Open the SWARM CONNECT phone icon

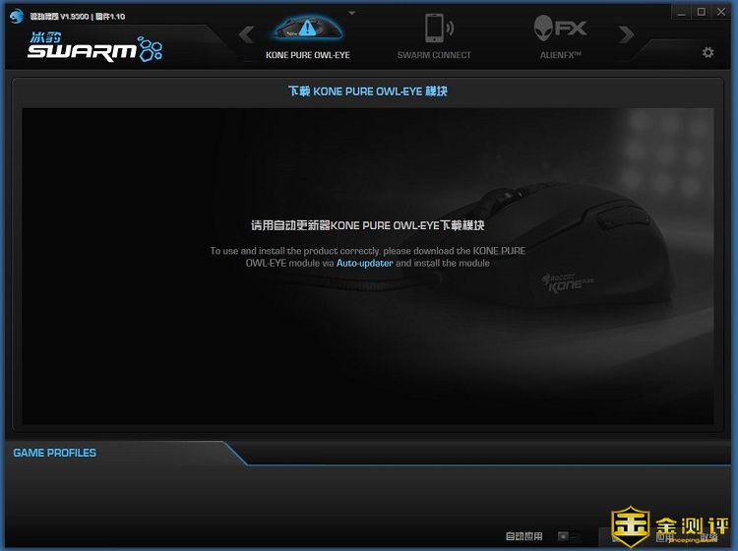(x=434, y=29)
